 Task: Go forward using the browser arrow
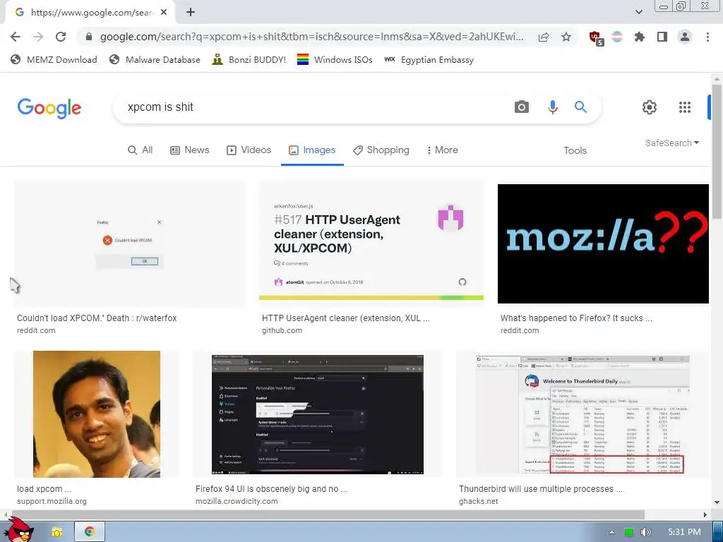(38, 37)
